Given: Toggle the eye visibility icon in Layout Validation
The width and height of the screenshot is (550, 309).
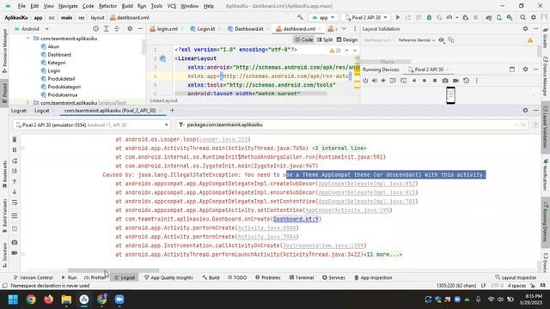Looking at the screenshot, I should click(441, 40).
